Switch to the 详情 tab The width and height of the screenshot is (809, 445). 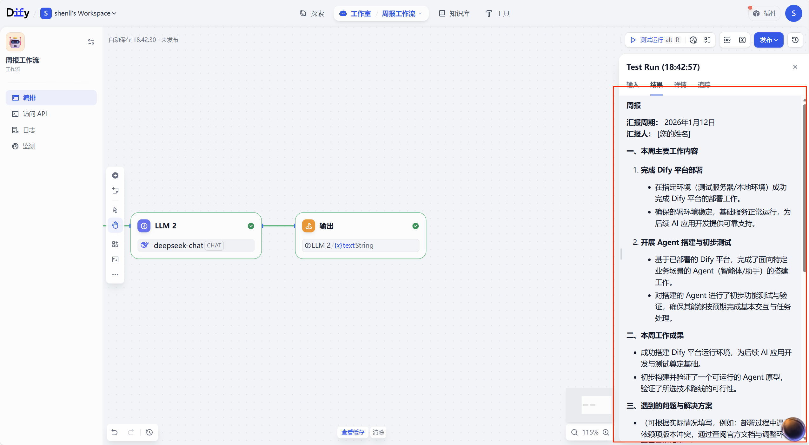coord(680,85)
